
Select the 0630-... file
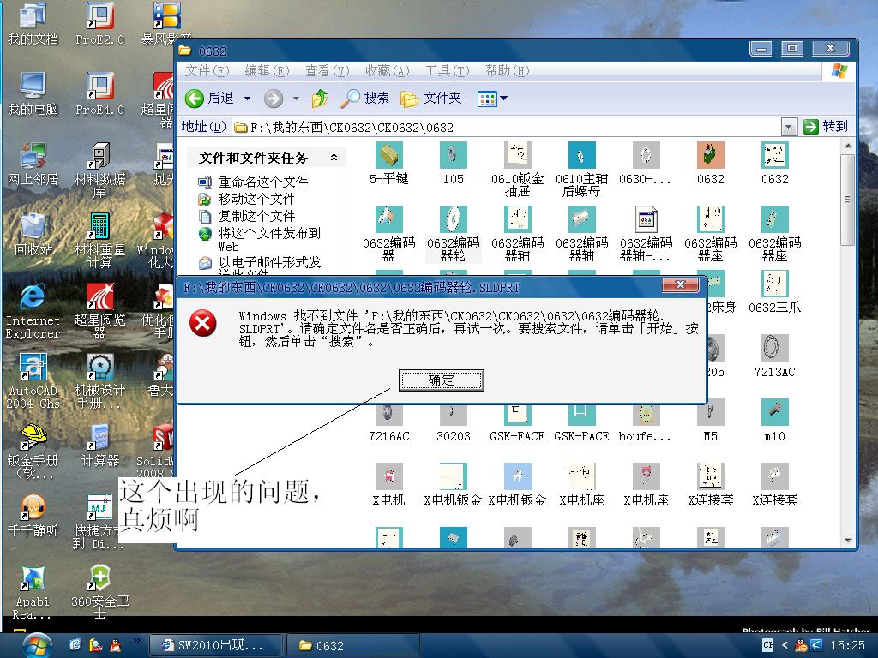point(646,164)
